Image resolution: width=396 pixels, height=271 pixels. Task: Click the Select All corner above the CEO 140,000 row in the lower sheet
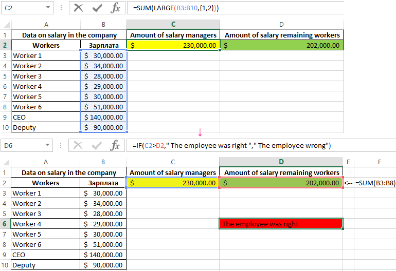tap(6, 162)
